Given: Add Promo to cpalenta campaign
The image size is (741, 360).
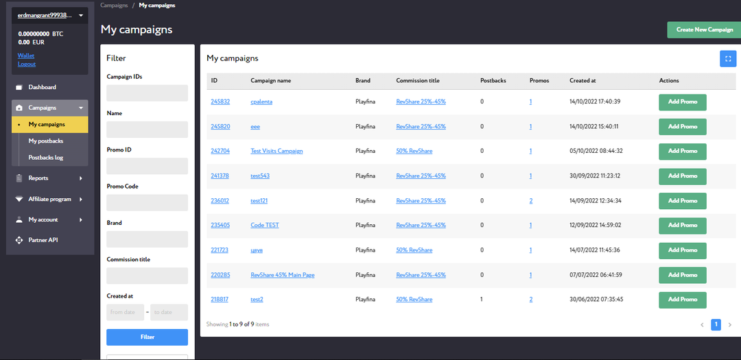Looking at the screenshot, I should (x=683, y=102).
